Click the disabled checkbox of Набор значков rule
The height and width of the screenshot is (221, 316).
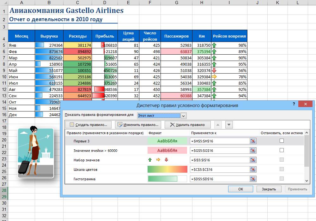click(282, 160)
